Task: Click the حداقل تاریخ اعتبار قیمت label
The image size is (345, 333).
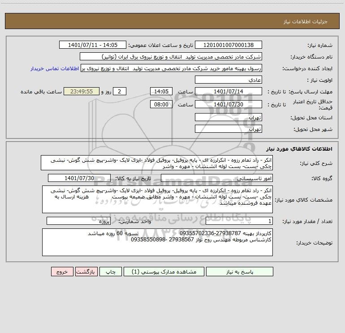Action: (313, 105)
